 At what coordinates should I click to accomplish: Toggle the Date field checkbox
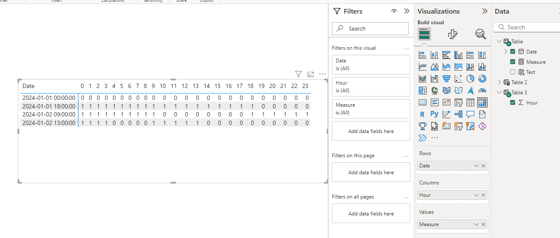tap(513, 51)
